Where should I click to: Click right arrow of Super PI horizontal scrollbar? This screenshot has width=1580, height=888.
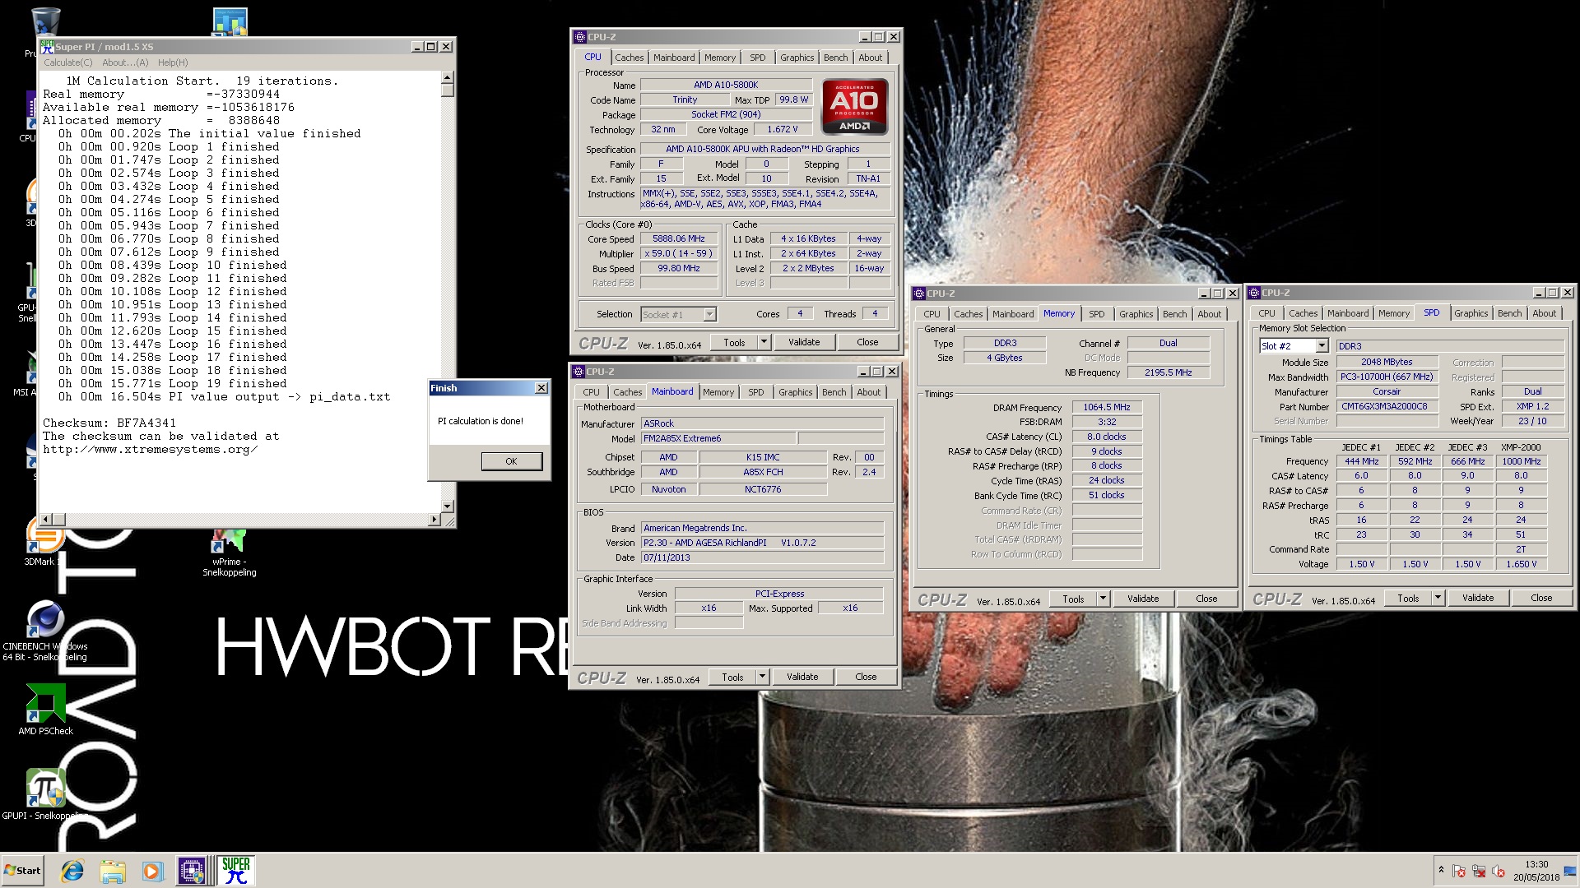[x=434, y=519]
